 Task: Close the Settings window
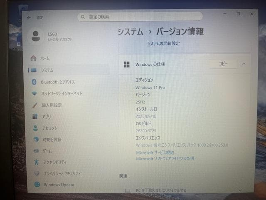click(252, 14)
